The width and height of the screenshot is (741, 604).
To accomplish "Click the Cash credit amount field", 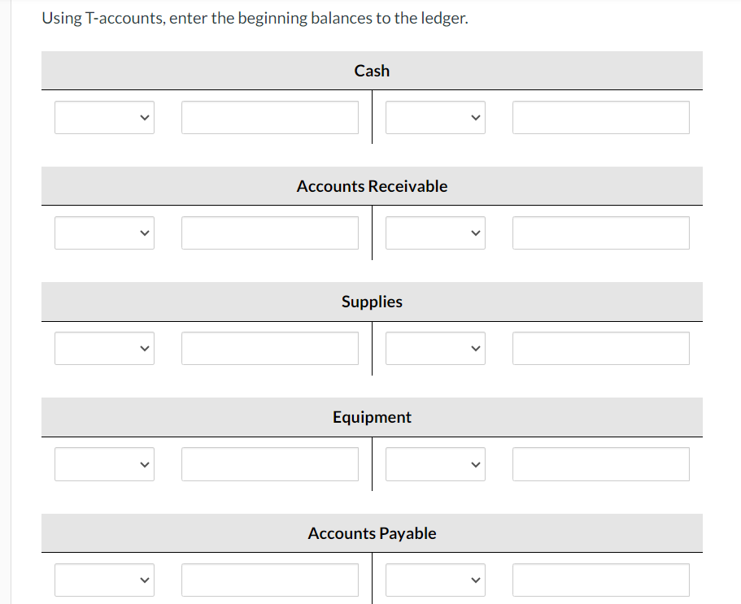I will pyautogui.click(x=600, y=117).
